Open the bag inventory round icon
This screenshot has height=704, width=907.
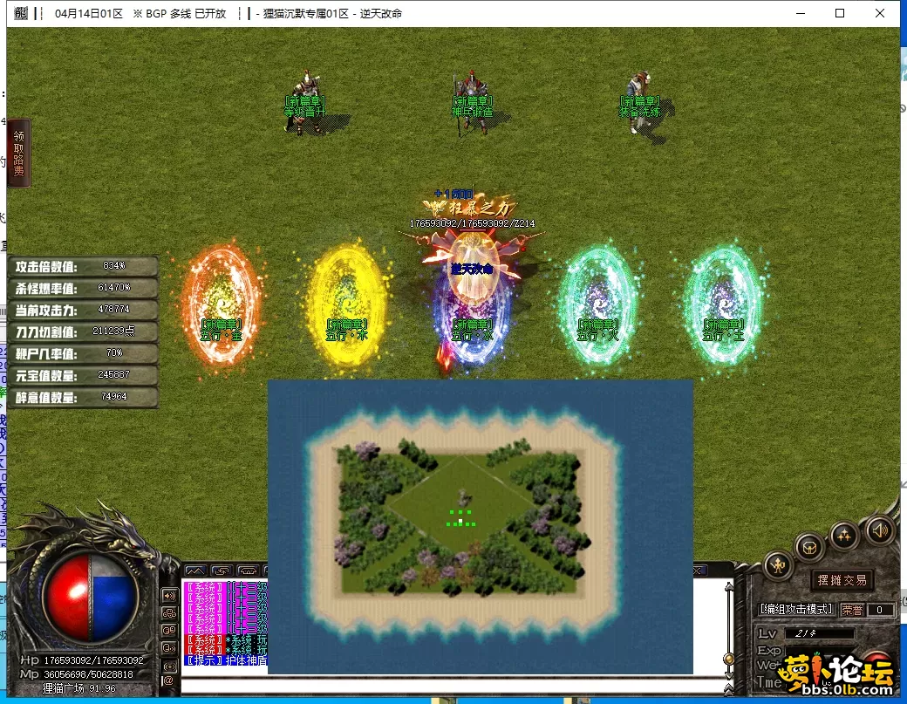(809, 547)
